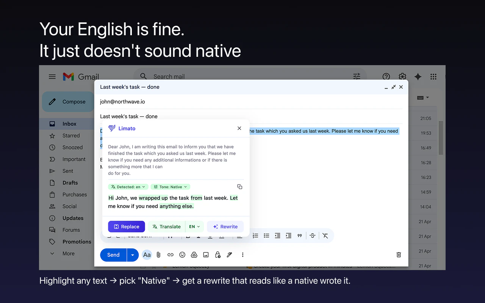The image size is (485, 303).
Task: Exit full screen of compose window
Action: point(394,87)
